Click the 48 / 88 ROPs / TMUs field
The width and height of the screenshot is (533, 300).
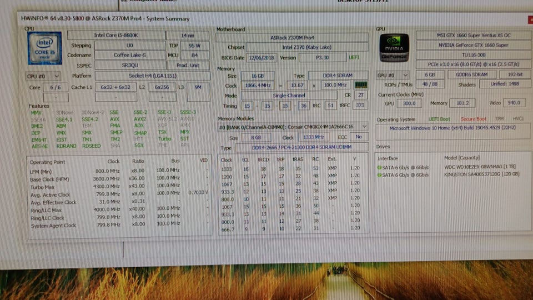[x=430, y=84]
